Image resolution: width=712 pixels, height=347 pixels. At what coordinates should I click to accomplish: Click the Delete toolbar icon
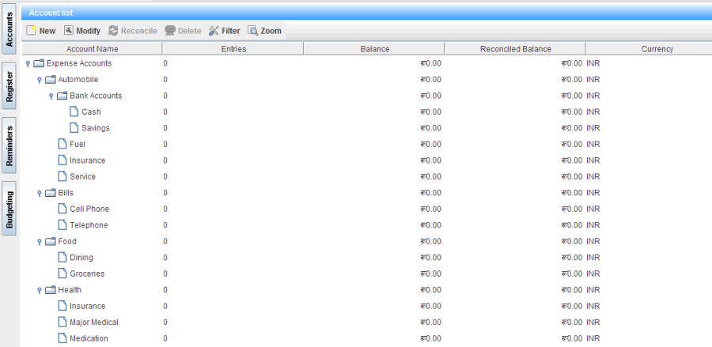tap(170, 30)
